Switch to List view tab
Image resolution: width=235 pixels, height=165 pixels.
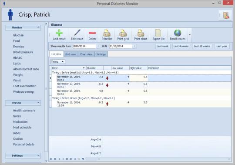coord(56,54)
